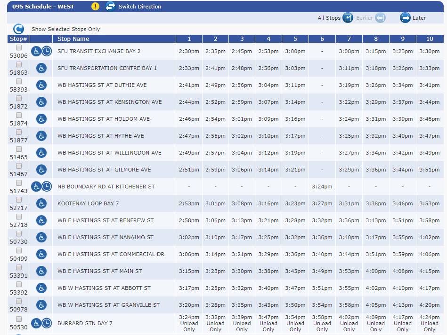The width and height of the screenshot is (447, 335).
Task: Click Show Selected Stops Only text
Action: pyautogui.click(x=65, y=29)
